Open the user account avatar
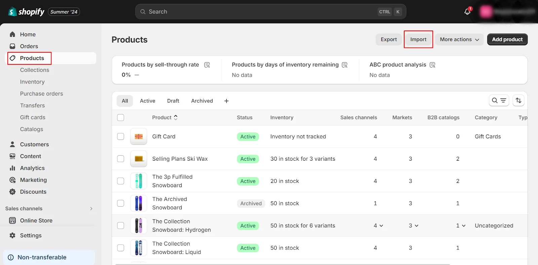The image size is (538, 265). (486, 11)
